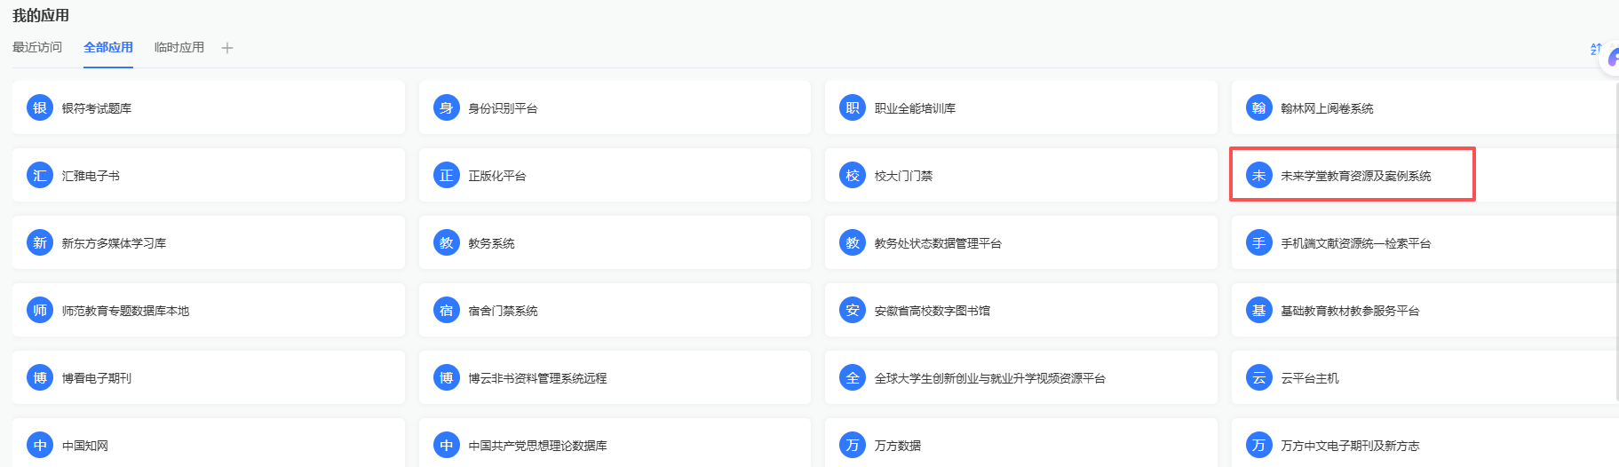Viewport: 1619px width, 467px height.
Task: Open 宿舍门禁系统 application
Action: point(503,311)
